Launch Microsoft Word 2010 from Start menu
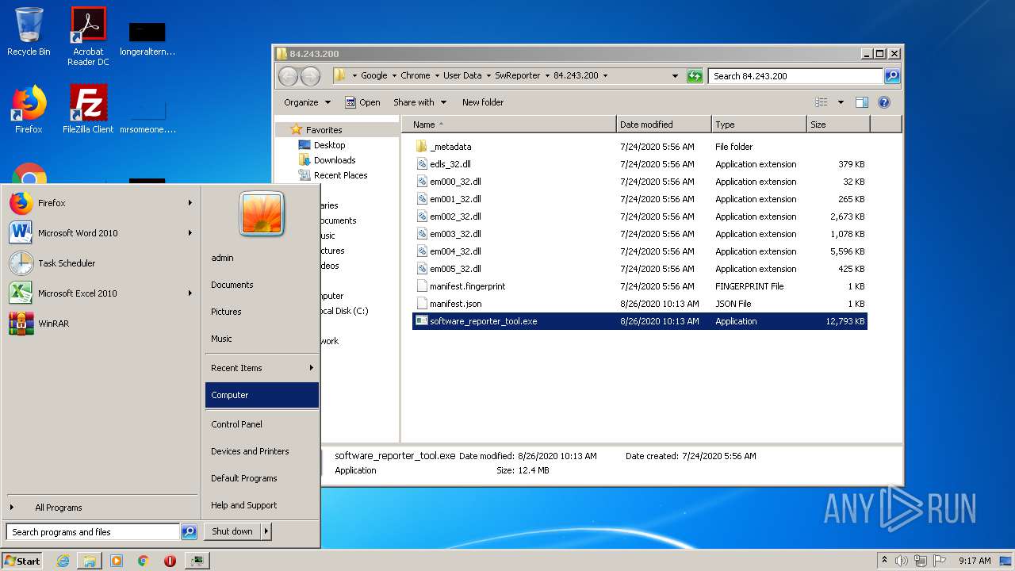This screenshot has width=1015, height=571. 101,233
